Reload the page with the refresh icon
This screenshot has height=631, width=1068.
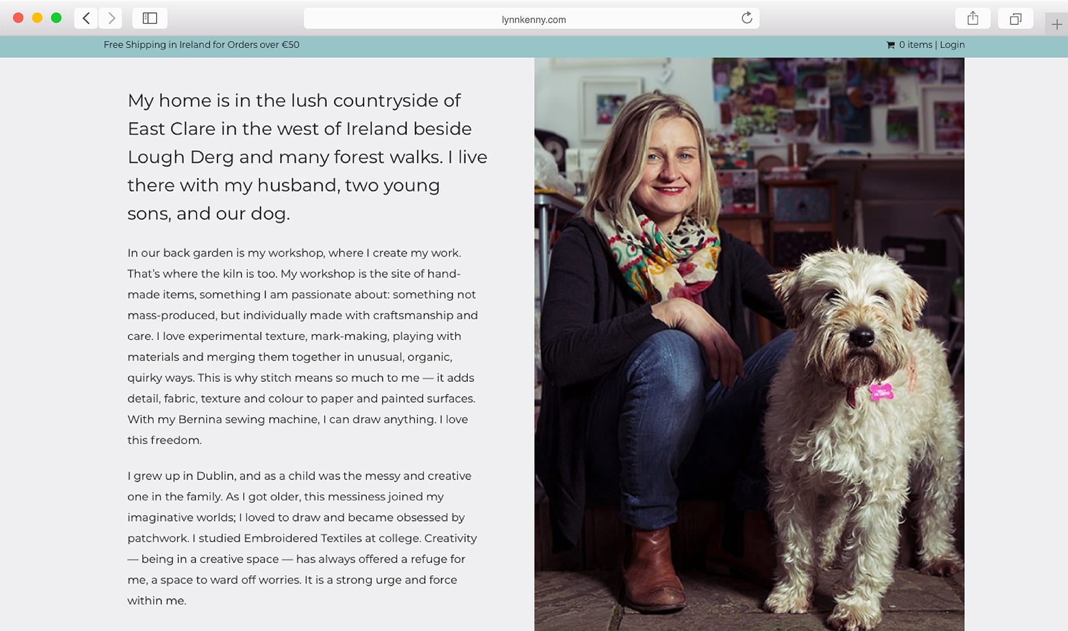point(746,18)
